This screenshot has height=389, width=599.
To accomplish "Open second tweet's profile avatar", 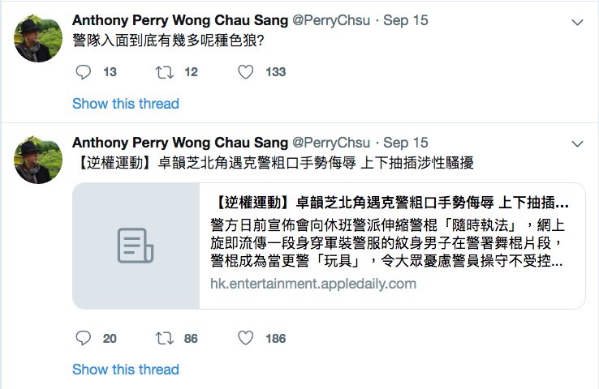I will point(38,160).
